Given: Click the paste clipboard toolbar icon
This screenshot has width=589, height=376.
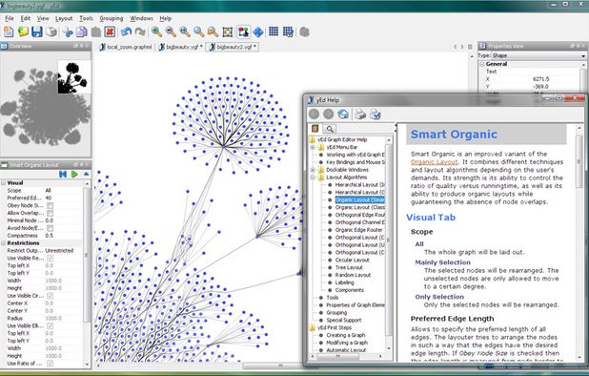Looking at the screenshot, I should 96,31.
